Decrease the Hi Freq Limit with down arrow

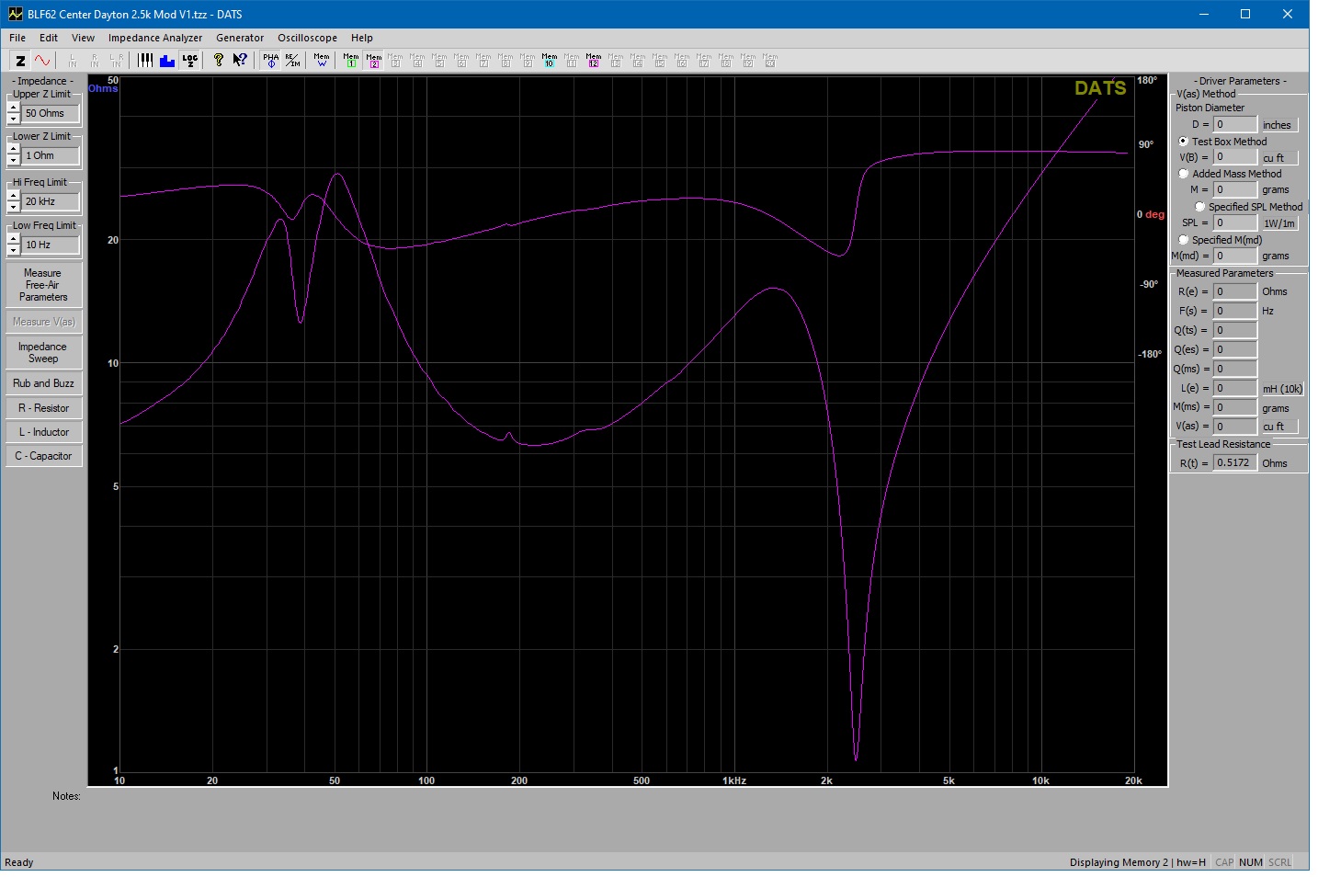[x=13, y=207]
